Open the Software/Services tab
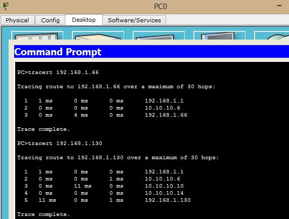This screenshot has height=219, width=289. pyautogui.click(x=134, y=20)
